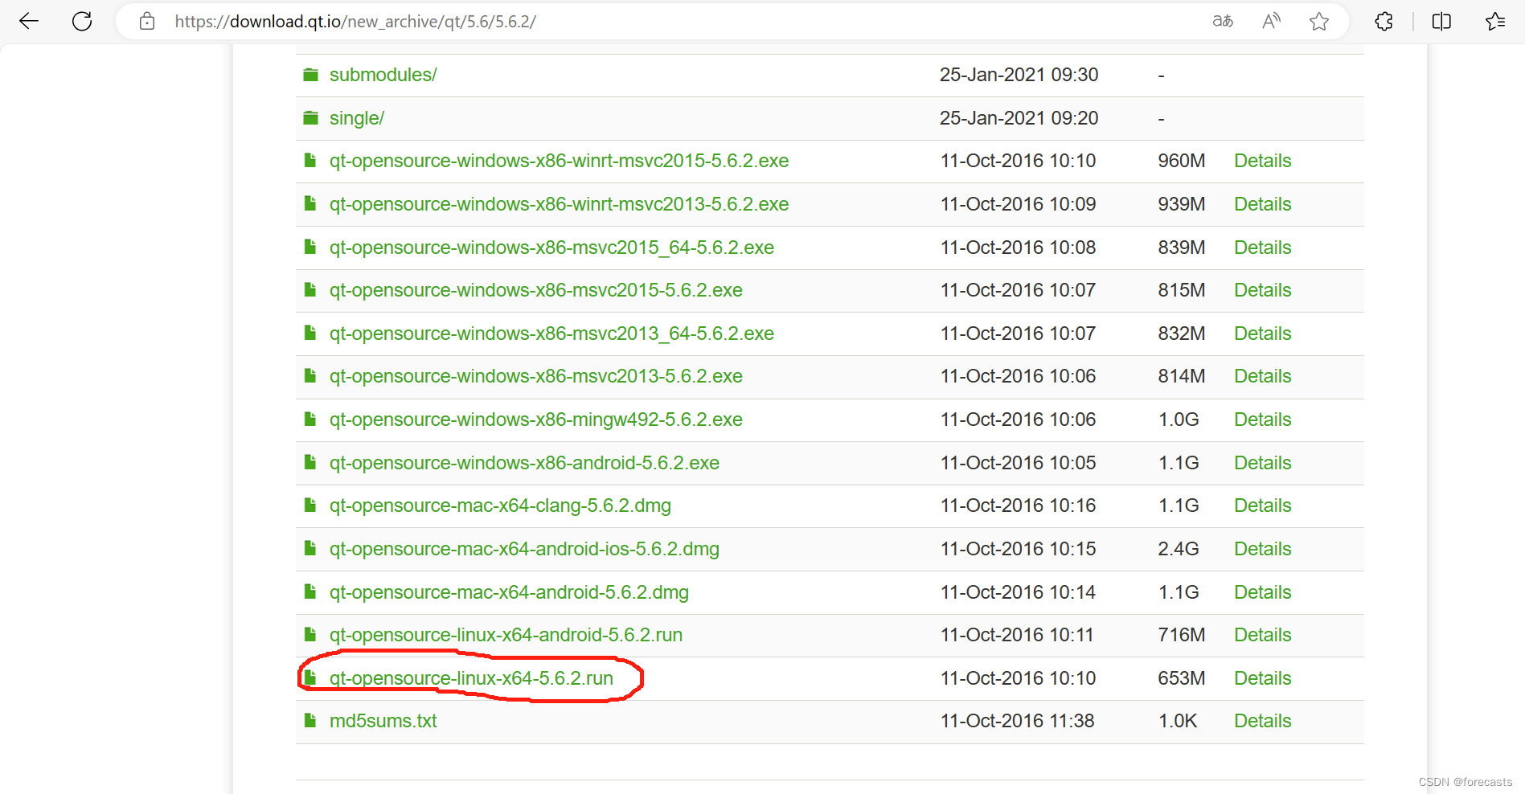Image resolution: width=1525 pixels, height=794 pixels.
Task: Download qt-opensource-windows-x86-android-5.6.2.exe
Action: [x=524, y=463]
